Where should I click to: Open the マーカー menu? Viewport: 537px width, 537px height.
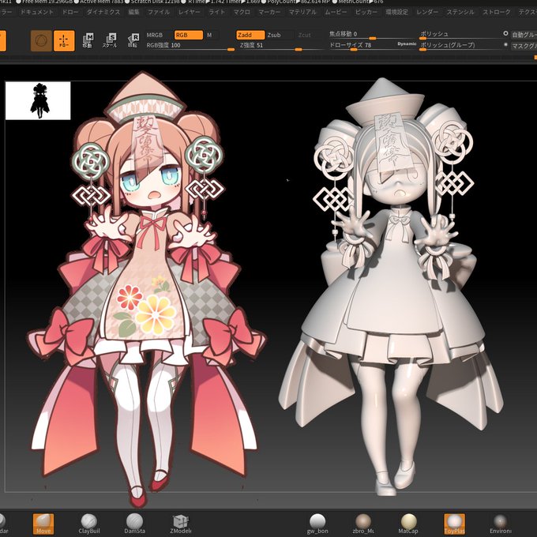[x=269, y=12]
